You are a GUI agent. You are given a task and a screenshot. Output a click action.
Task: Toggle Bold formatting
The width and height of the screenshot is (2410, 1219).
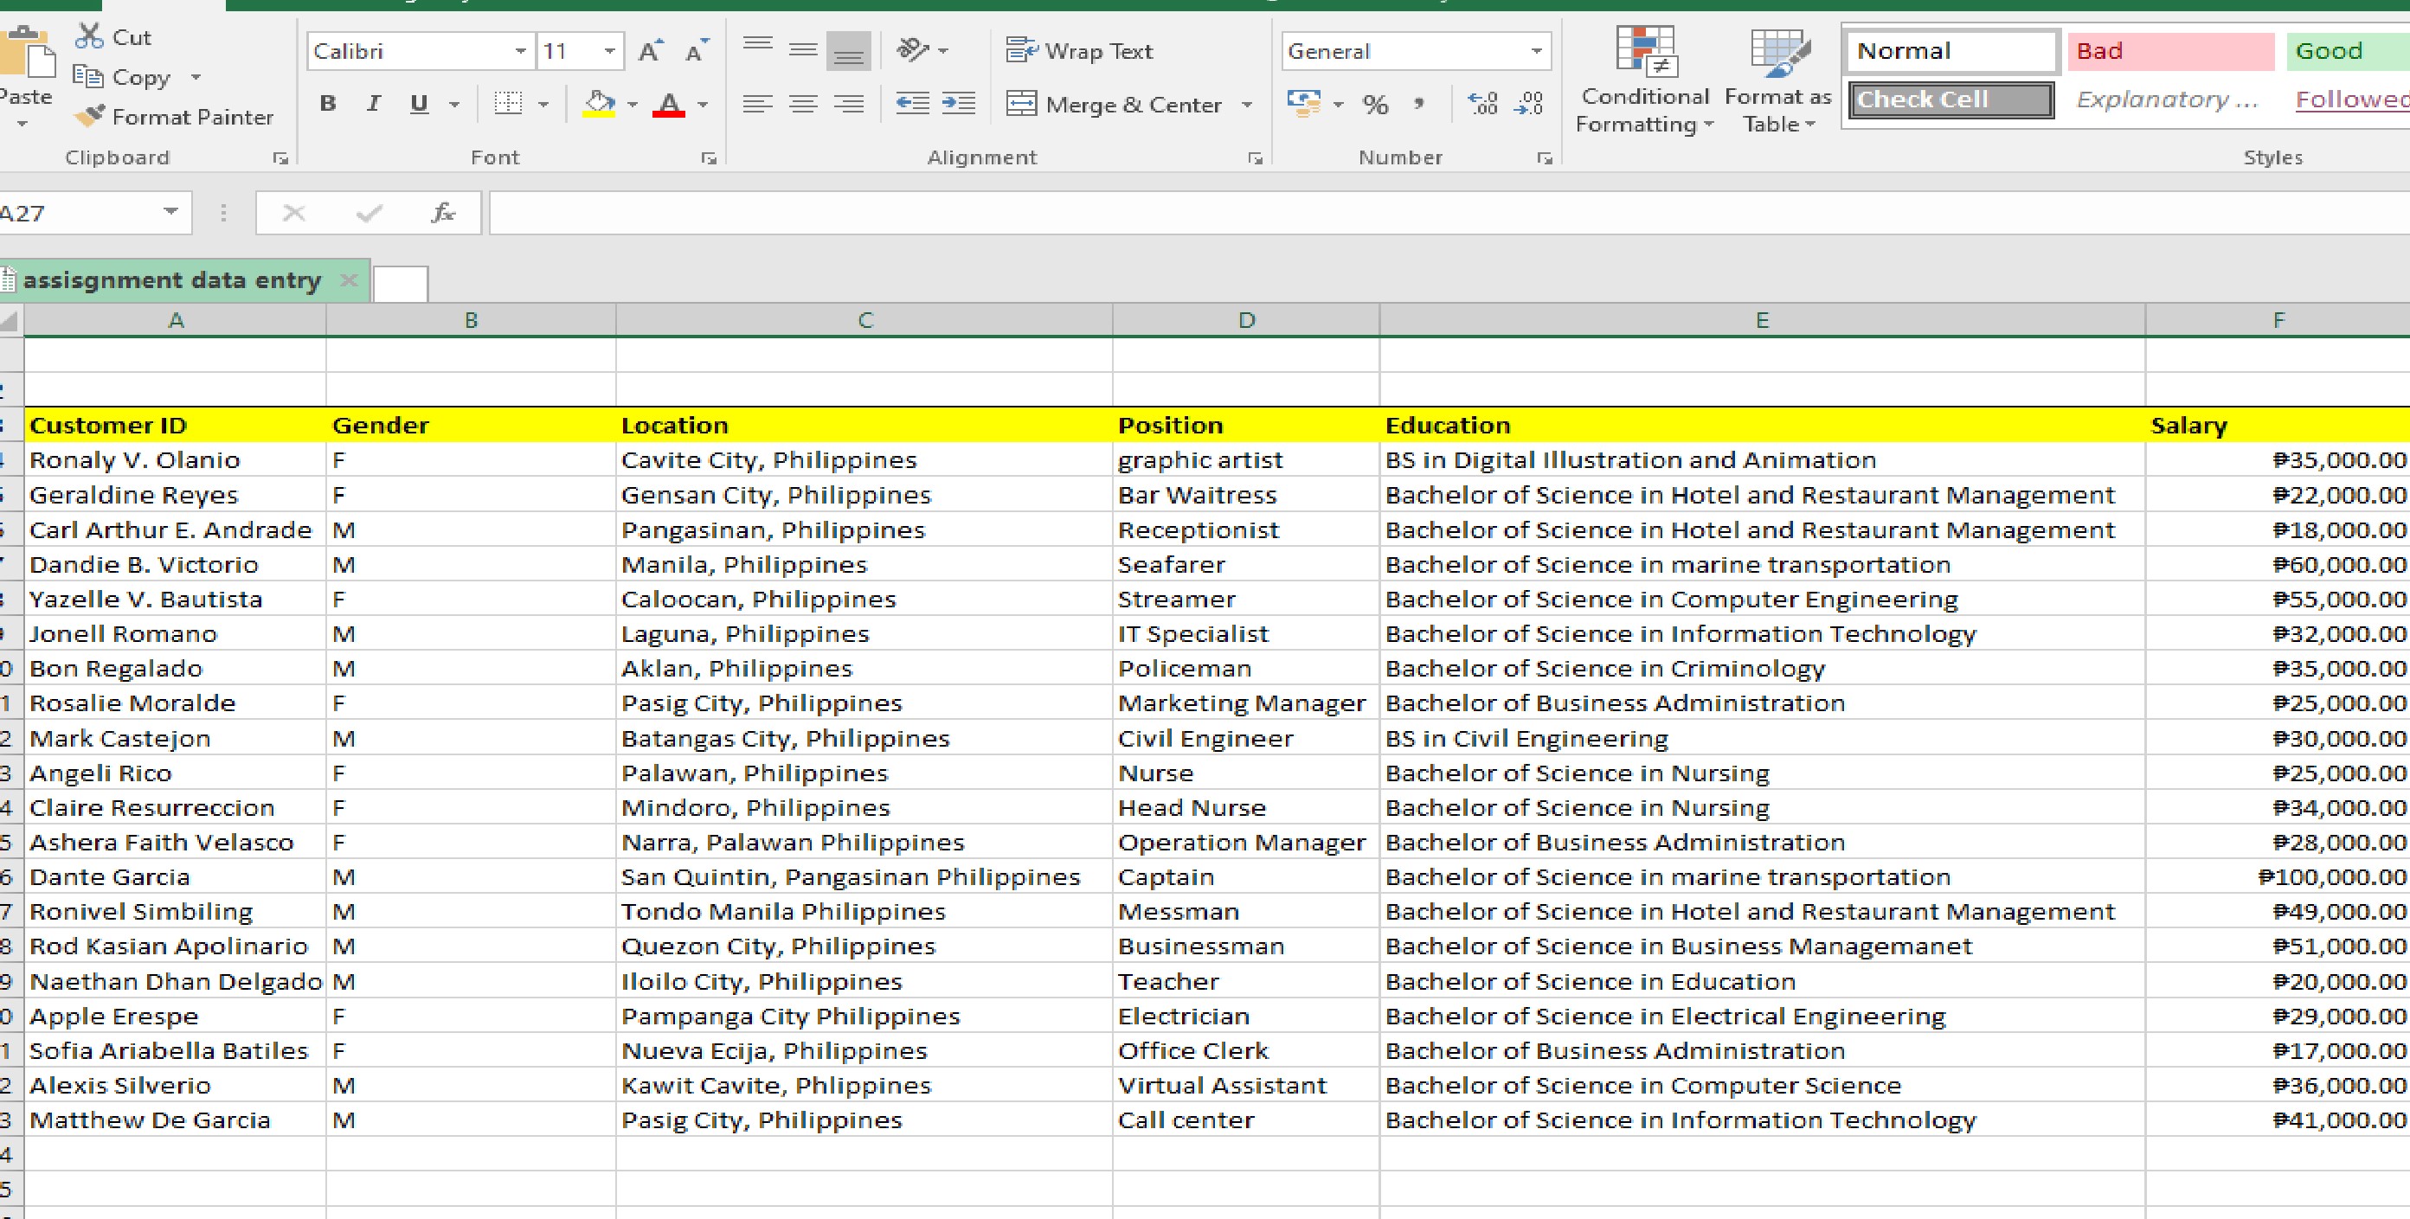[327, 104]
